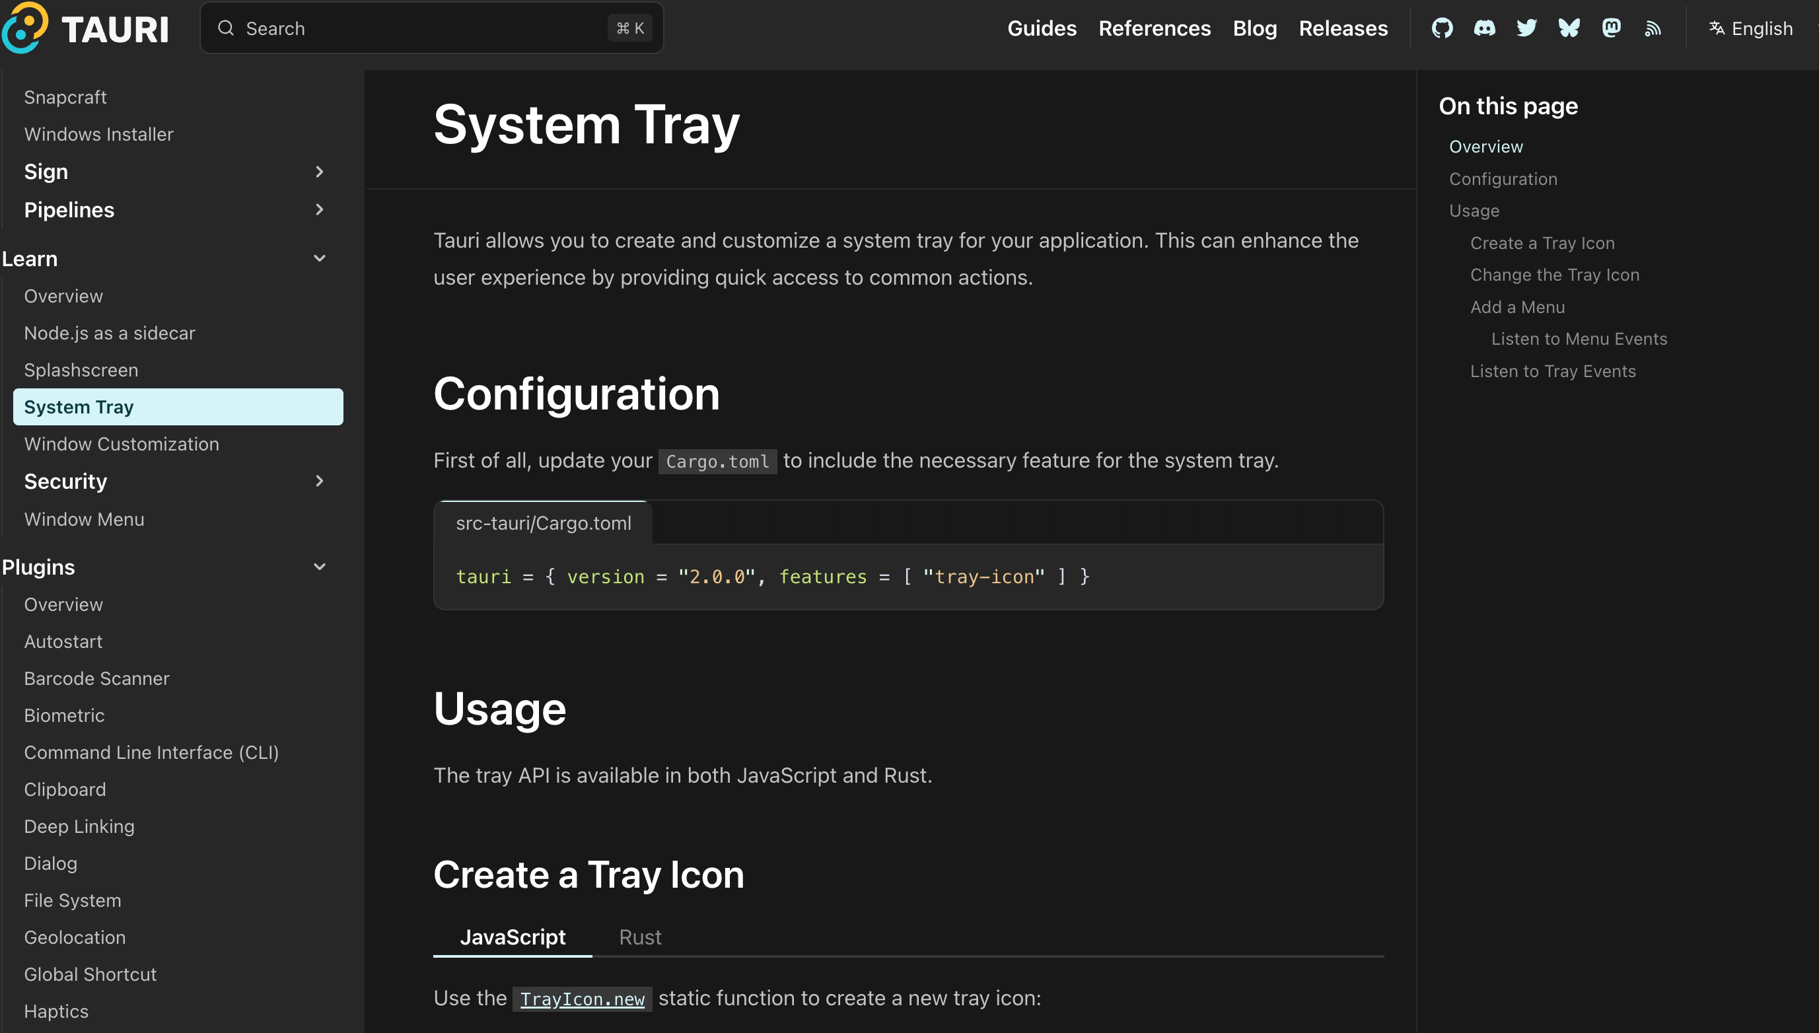Open the References nav menu

coord(1155,28)
